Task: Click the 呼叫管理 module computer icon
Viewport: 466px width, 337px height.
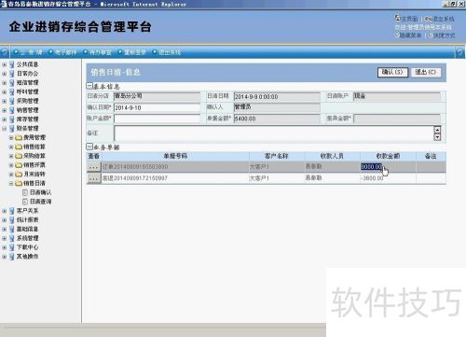Action: coord(12,92)
